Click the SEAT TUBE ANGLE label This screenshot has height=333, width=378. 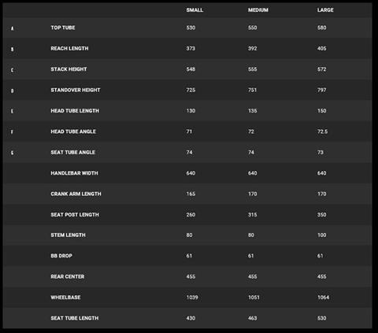point(72,152)
